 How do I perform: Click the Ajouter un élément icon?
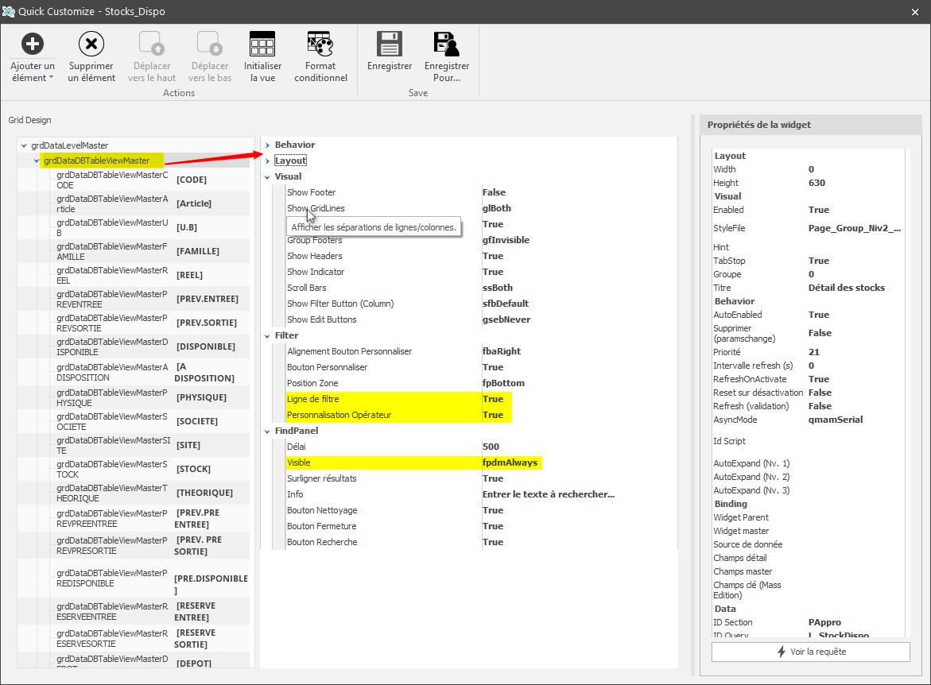pos(32,44)
